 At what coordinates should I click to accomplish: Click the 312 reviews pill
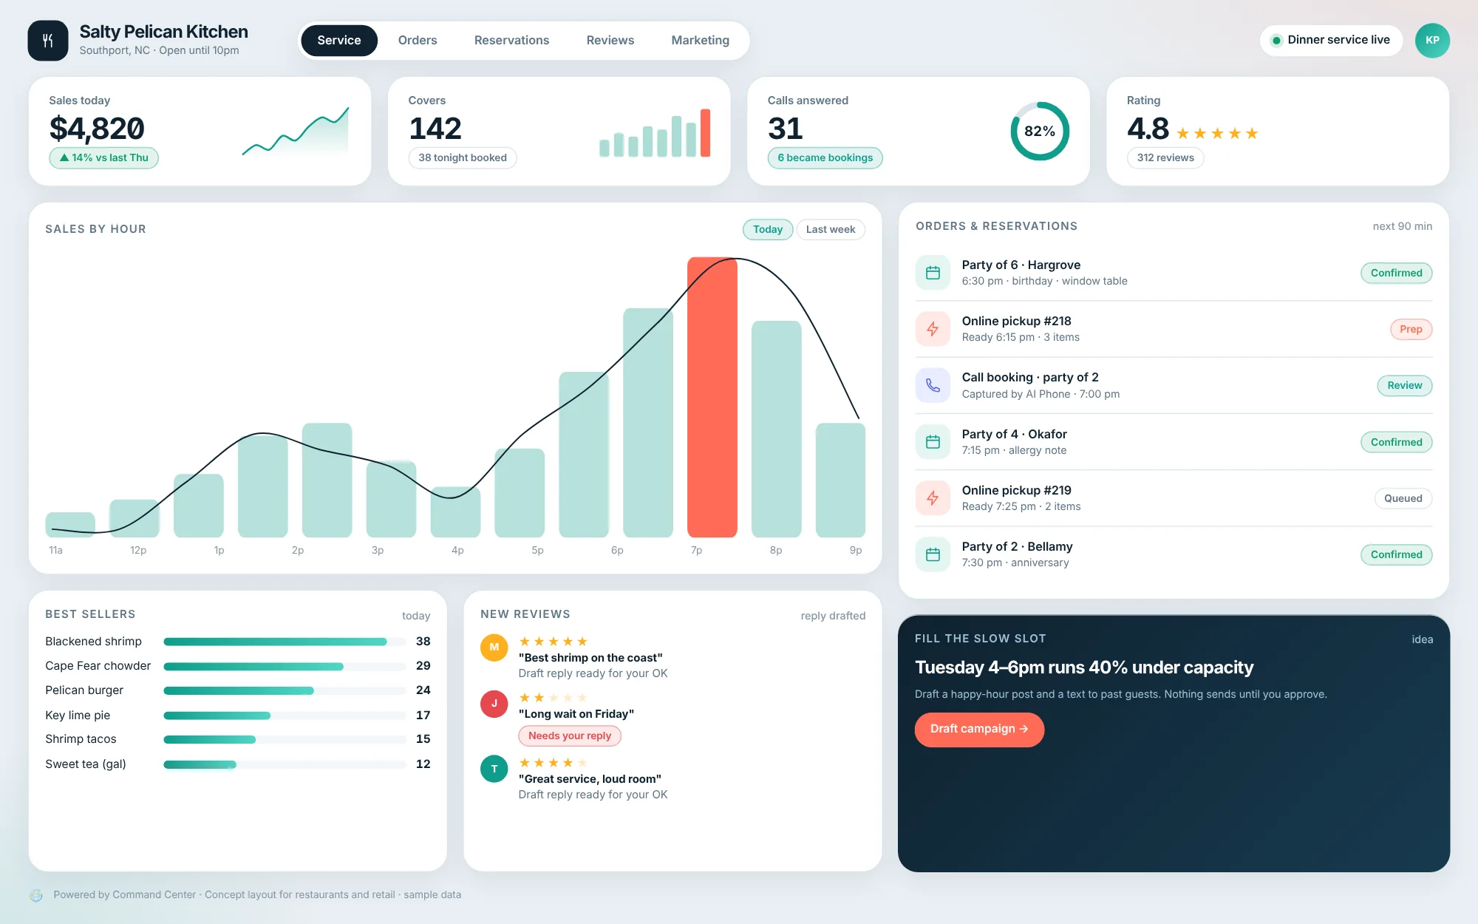tap(1165, 158)
